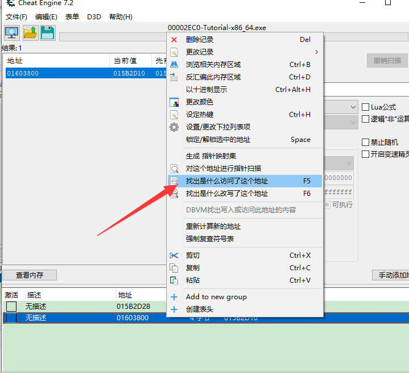This screenshot has width=409, height=373.
Task: Click the Cheat Engine title bar logo
Action: (x=10, y=3)
